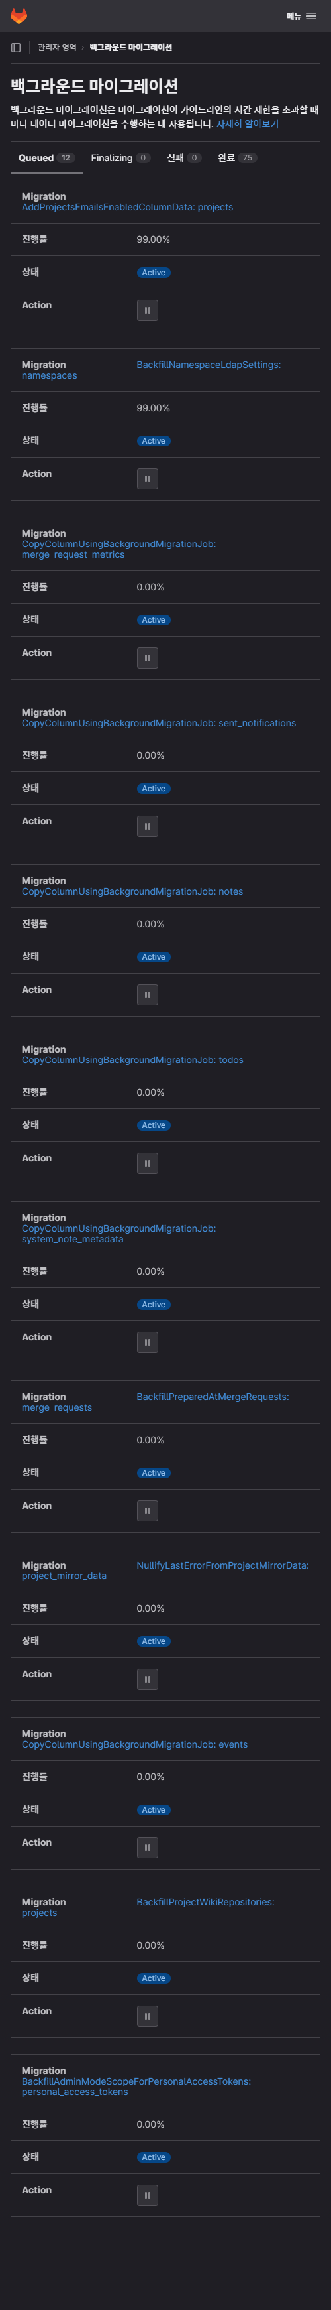Screen dimensions: 331x2310
Task: Select the Queued tab
Action: (x=46, y=158)
